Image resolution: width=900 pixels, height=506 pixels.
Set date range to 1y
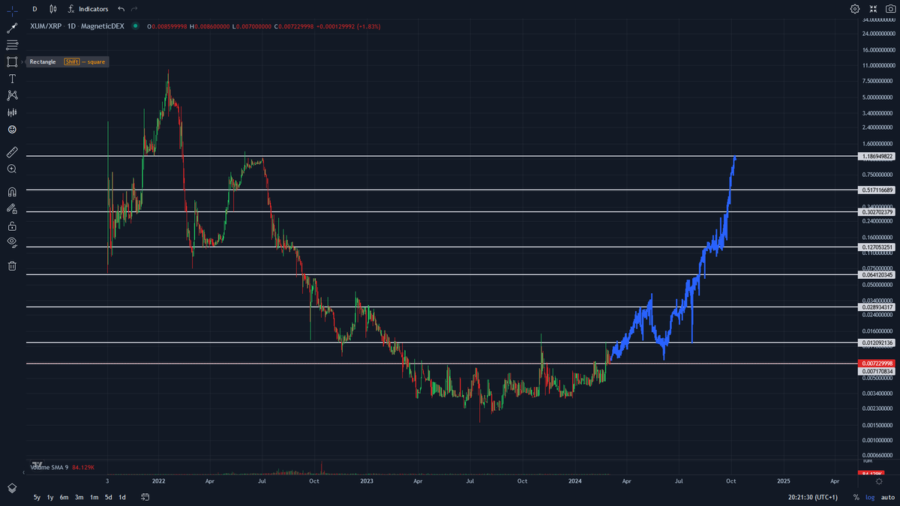(50, 497)
